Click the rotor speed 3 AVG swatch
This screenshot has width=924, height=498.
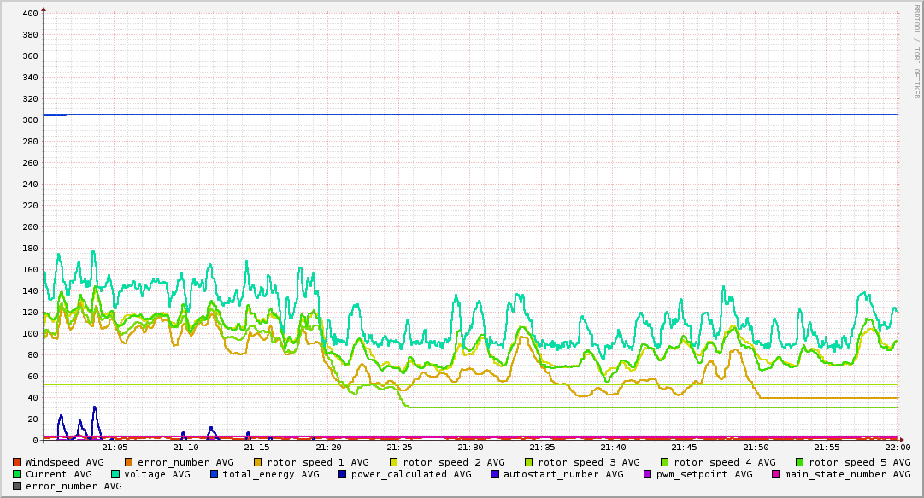point(529,462)
